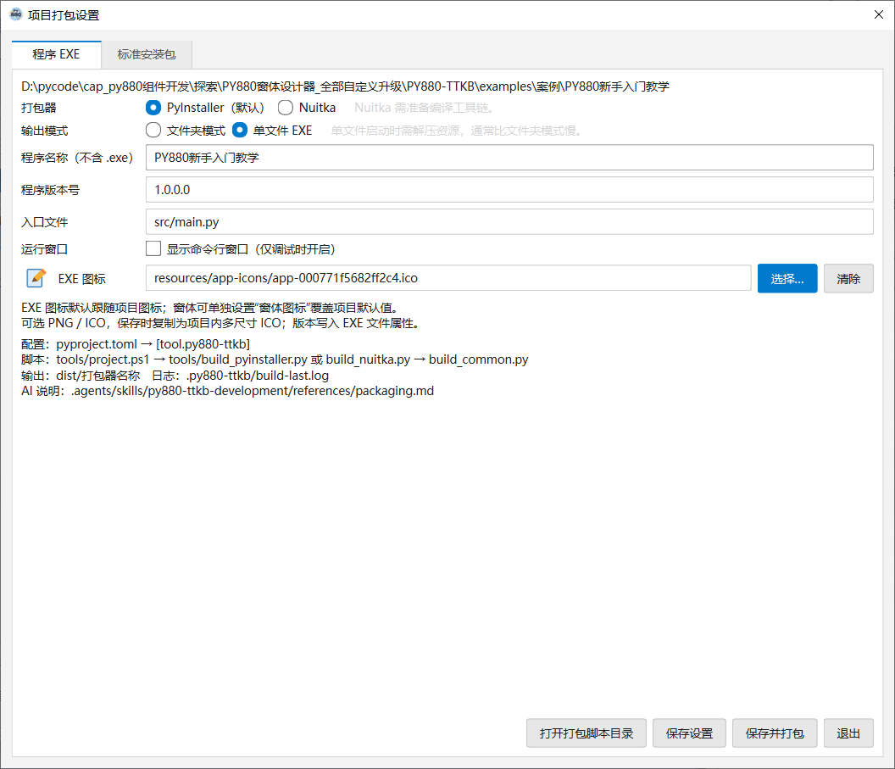Click the 退出 button

coord(848,733)
